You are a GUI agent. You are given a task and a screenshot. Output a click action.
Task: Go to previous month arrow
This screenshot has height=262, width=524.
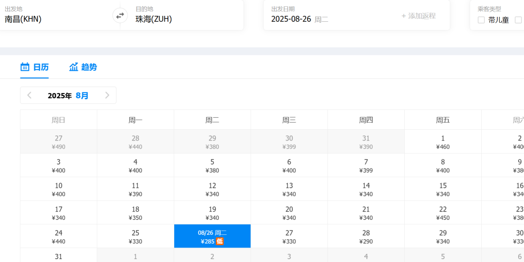(30, 95)
